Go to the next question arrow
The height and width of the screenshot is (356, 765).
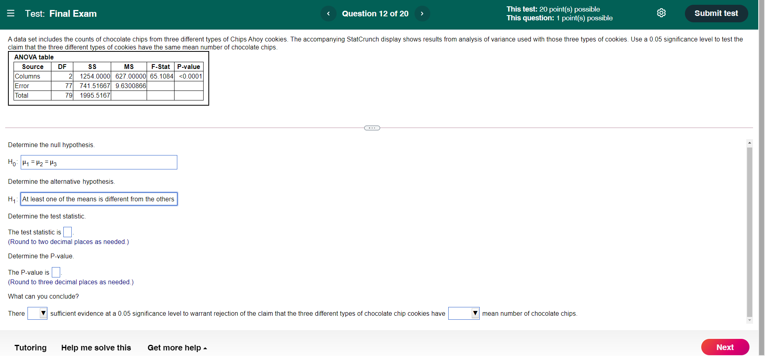point(422,14)
